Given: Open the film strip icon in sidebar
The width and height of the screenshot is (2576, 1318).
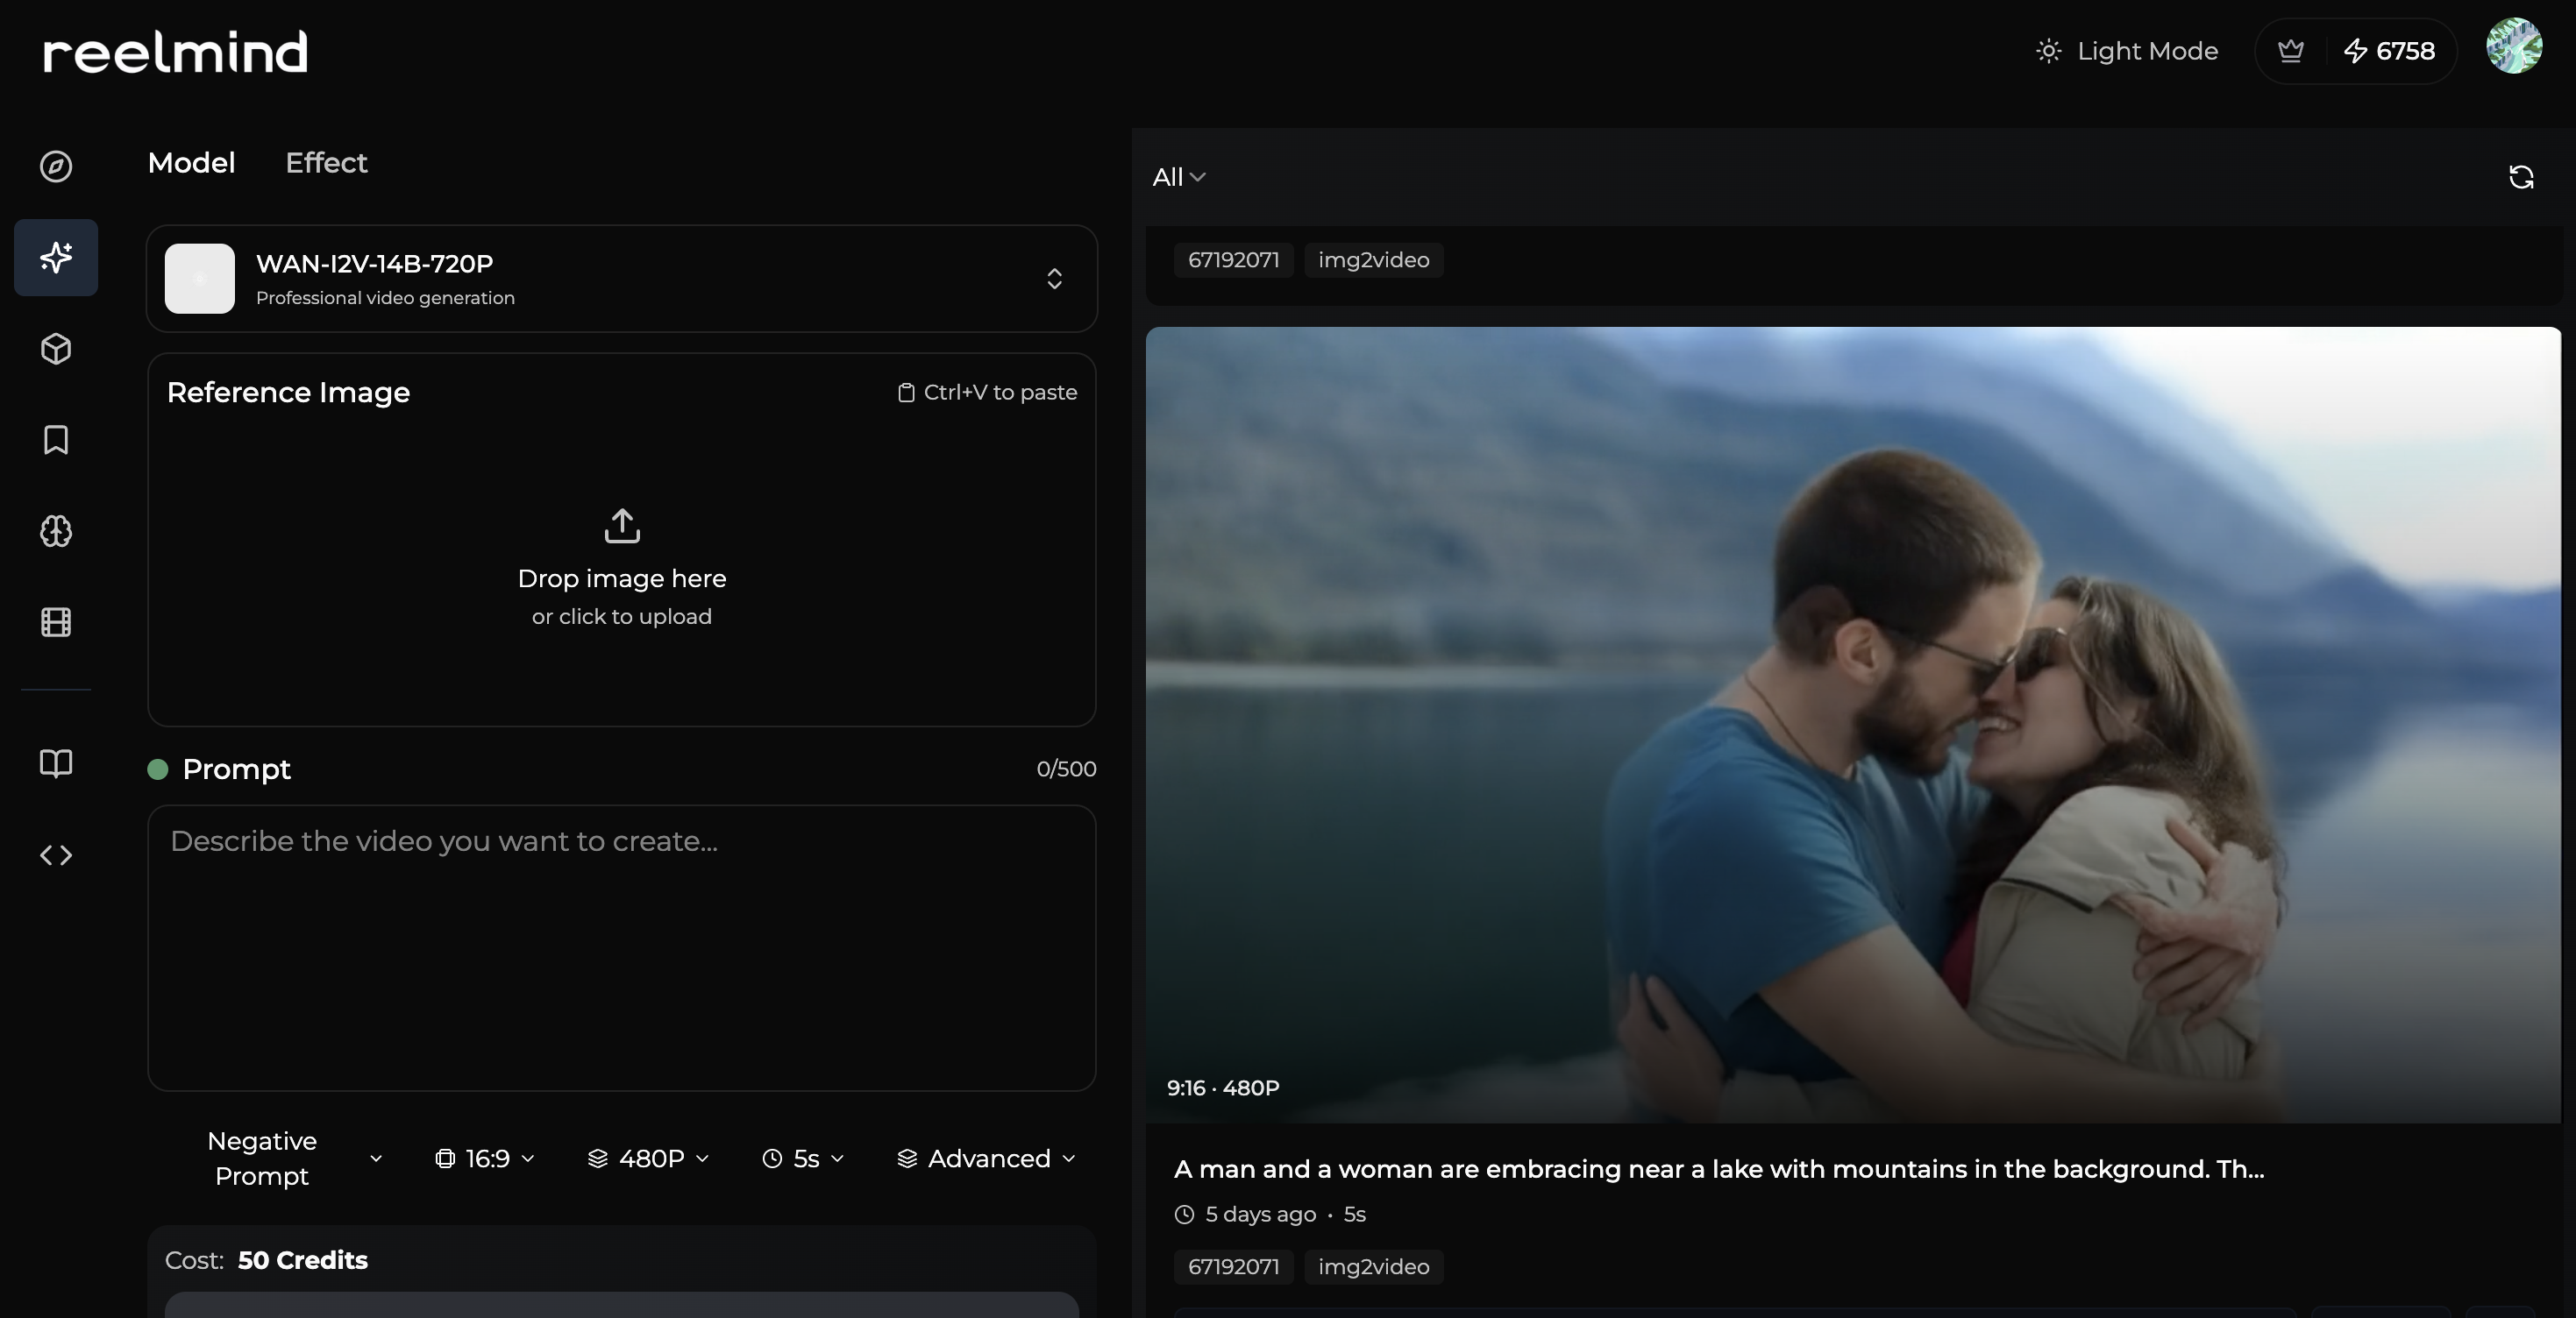Looking at the screenshot, I should click(x=56, y=622).
